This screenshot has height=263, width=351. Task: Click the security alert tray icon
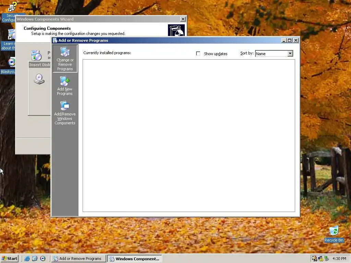coord(314,259)
